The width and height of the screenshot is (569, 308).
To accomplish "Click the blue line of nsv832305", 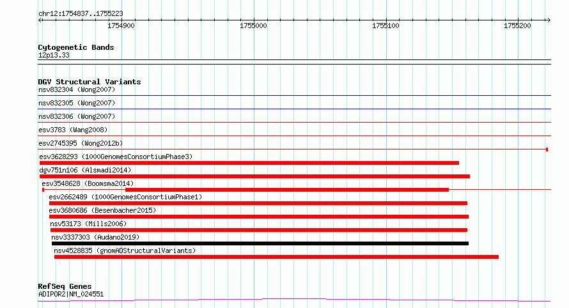I will [x=294, y=109].
